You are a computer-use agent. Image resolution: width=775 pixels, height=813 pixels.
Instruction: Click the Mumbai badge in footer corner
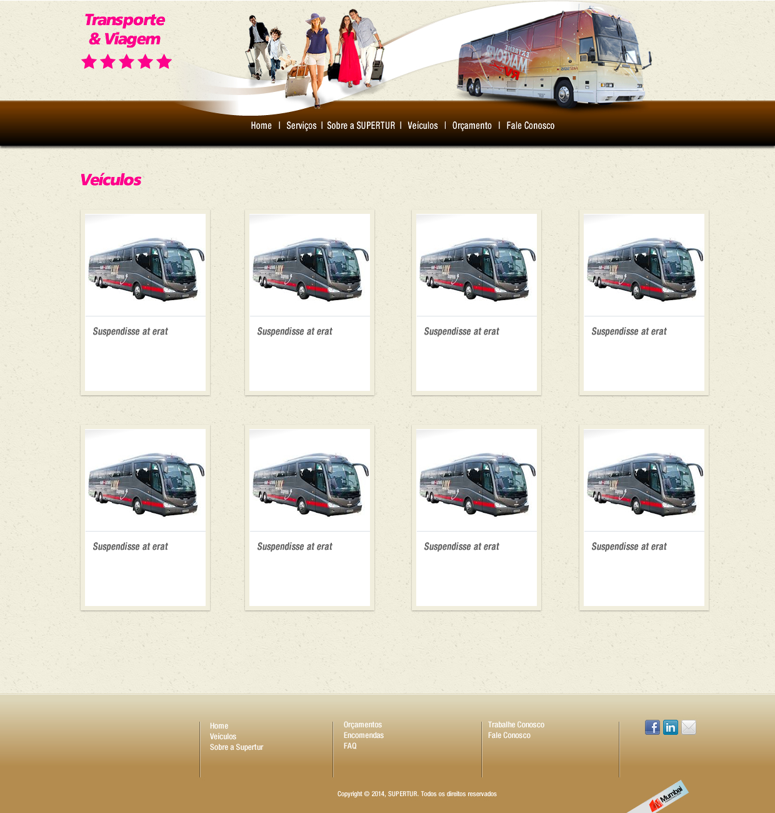point(662,797)
